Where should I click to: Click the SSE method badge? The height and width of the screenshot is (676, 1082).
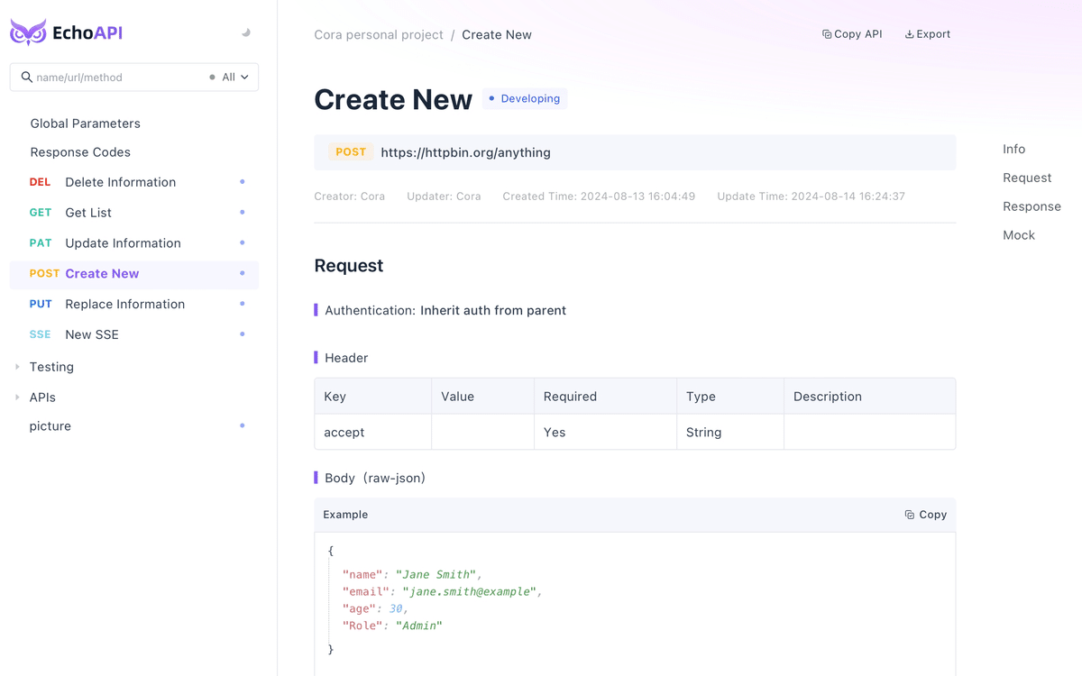[x=40, y=334]
